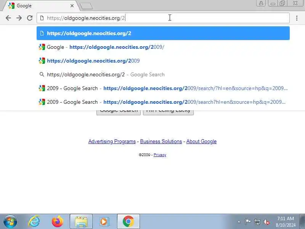This screenshot has width=305, height=229.
Task: Go back using the browser back arrow
Action: [8, 18]
